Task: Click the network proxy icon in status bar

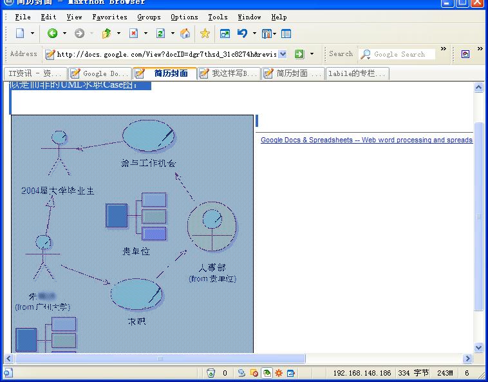Action: coord(241,373)
